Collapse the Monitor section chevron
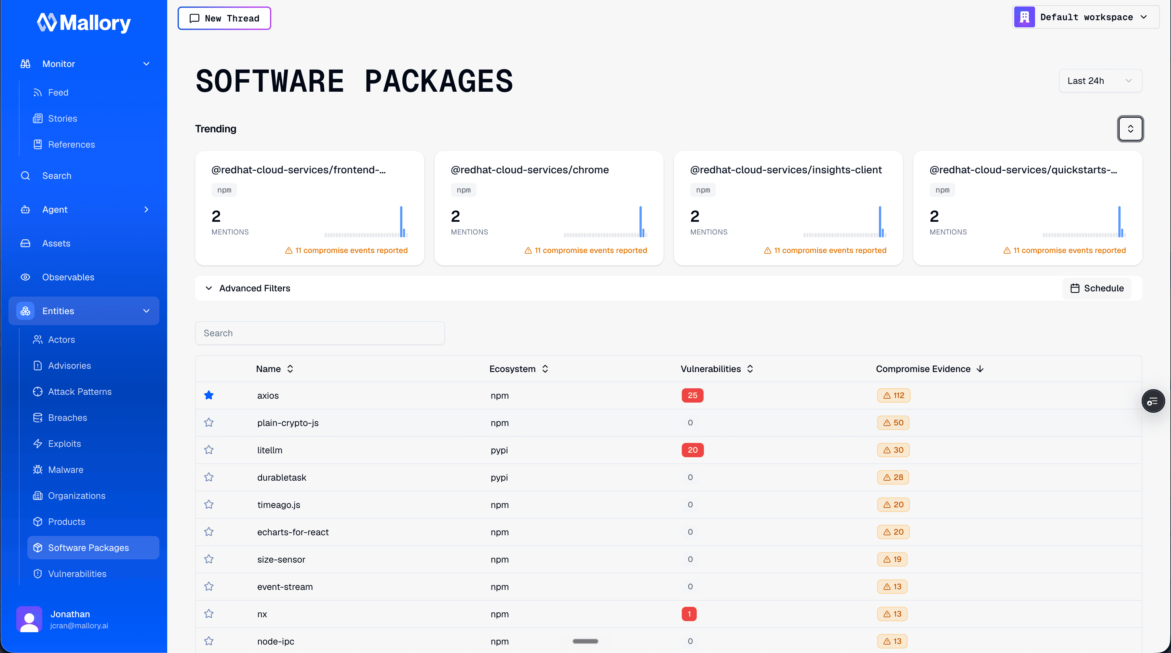The image size is (1171, 653). point(146,64)
